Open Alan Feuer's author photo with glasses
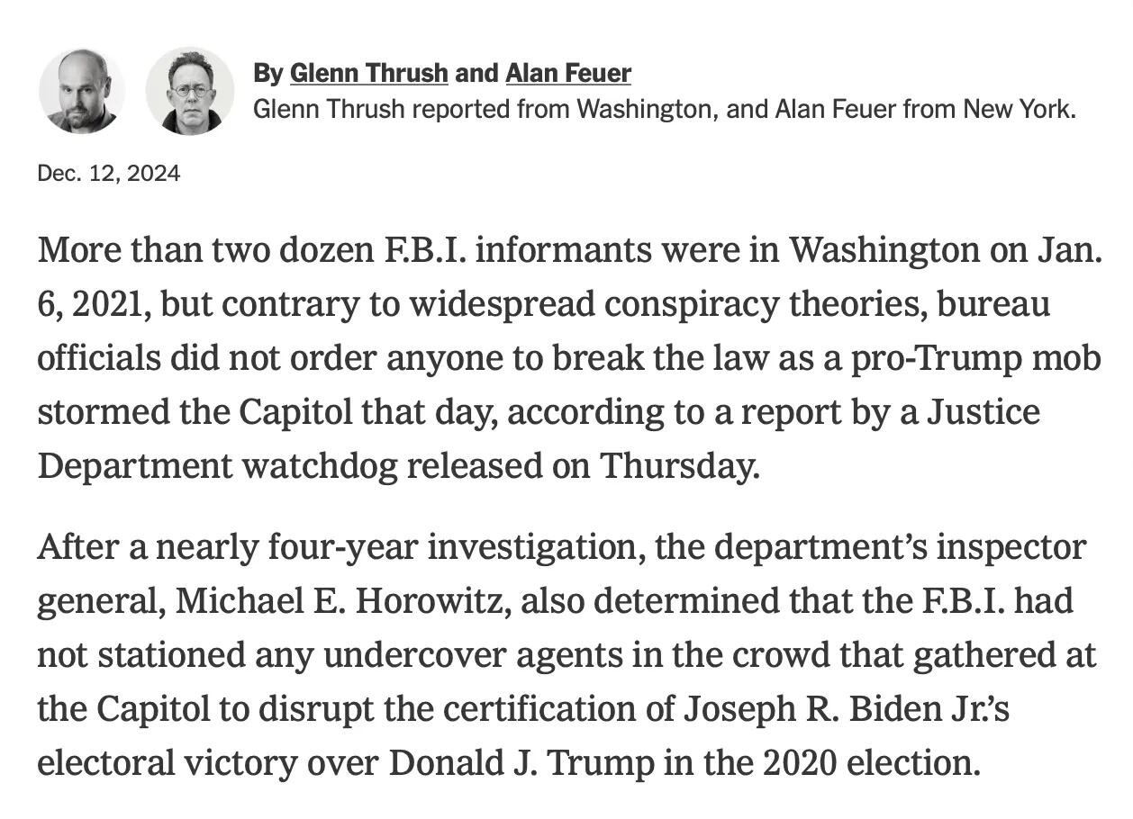This screenshot has width=1133, height=819. 189,92
